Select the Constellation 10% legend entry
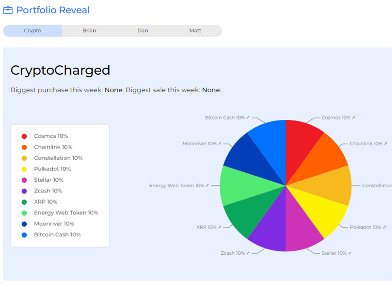The height and width of the screenshot is (286, 392). (x=52, y=158)
